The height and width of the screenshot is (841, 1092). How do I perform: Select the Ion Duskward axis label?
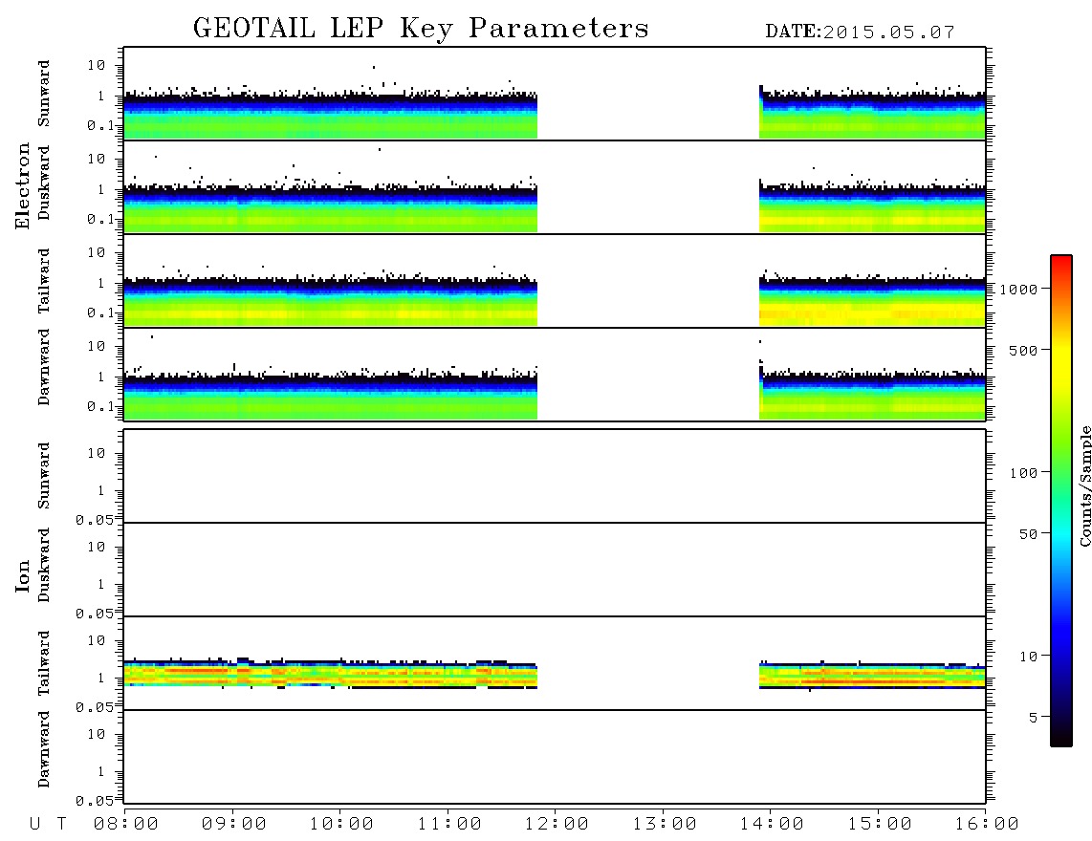click(43, 565)
